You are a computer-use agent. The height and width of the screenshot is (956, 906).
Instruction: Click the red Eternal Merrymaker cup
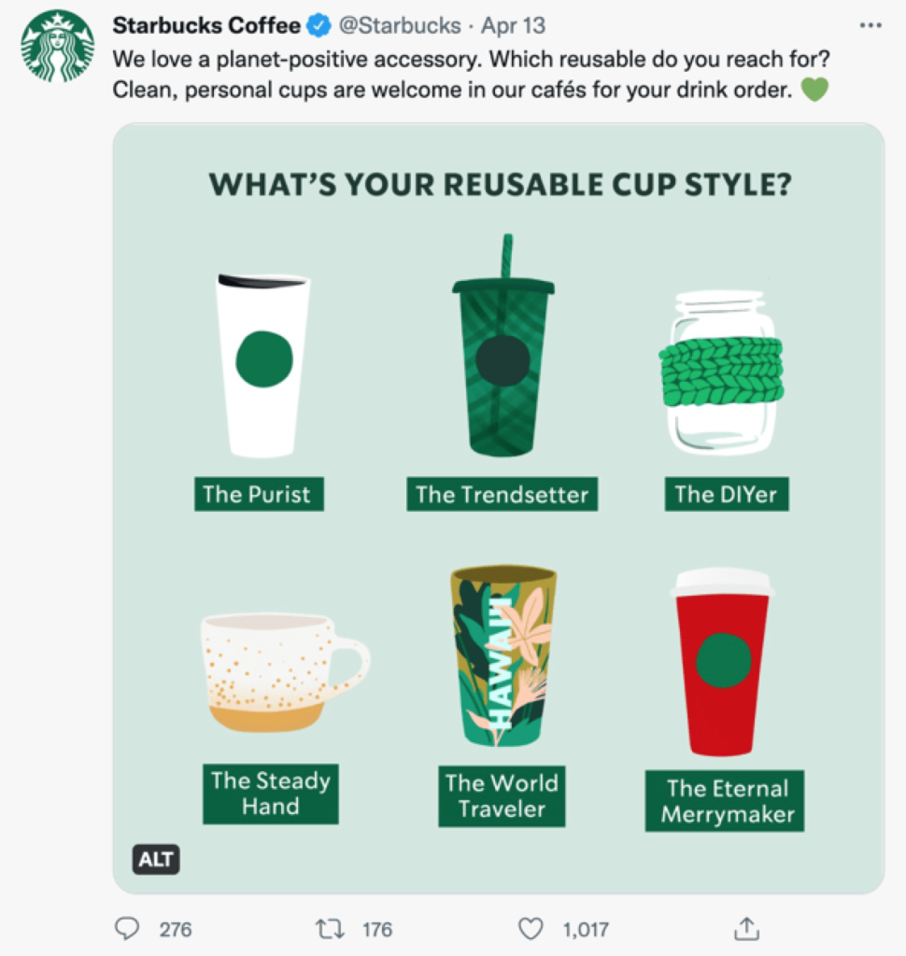click(726, 663)
